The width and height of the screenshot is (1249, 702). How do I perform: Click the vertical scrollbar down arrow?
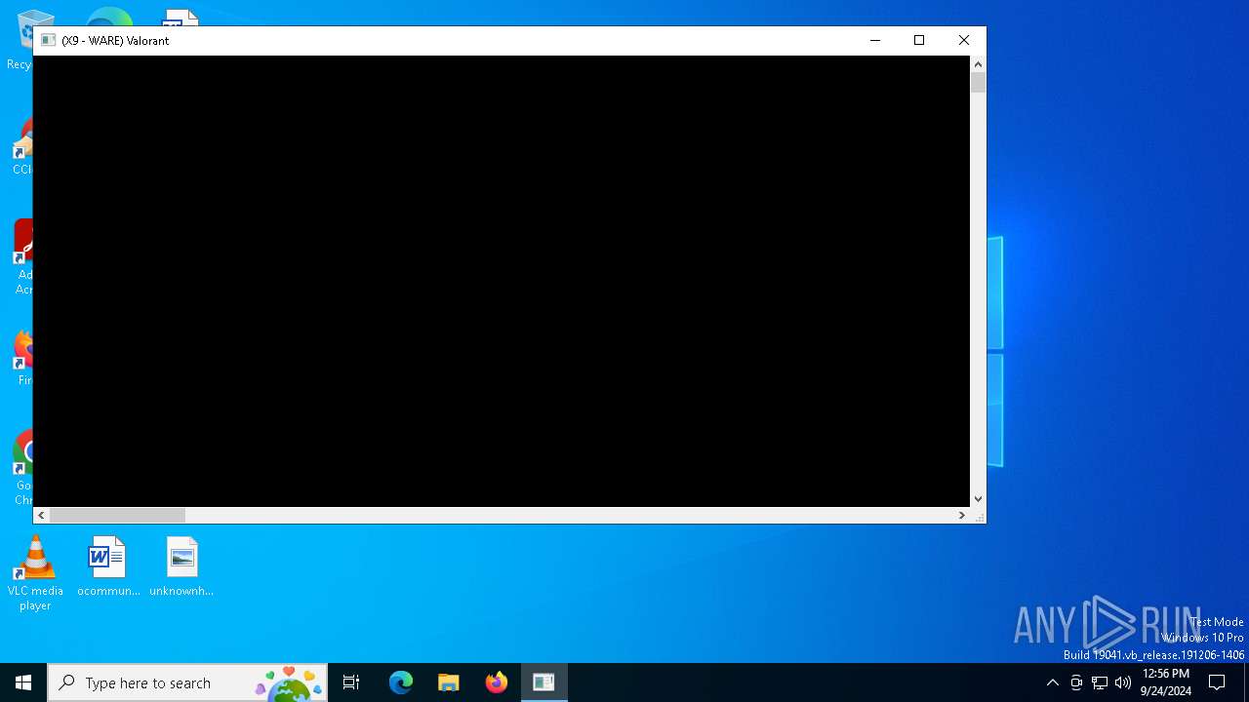978,498
